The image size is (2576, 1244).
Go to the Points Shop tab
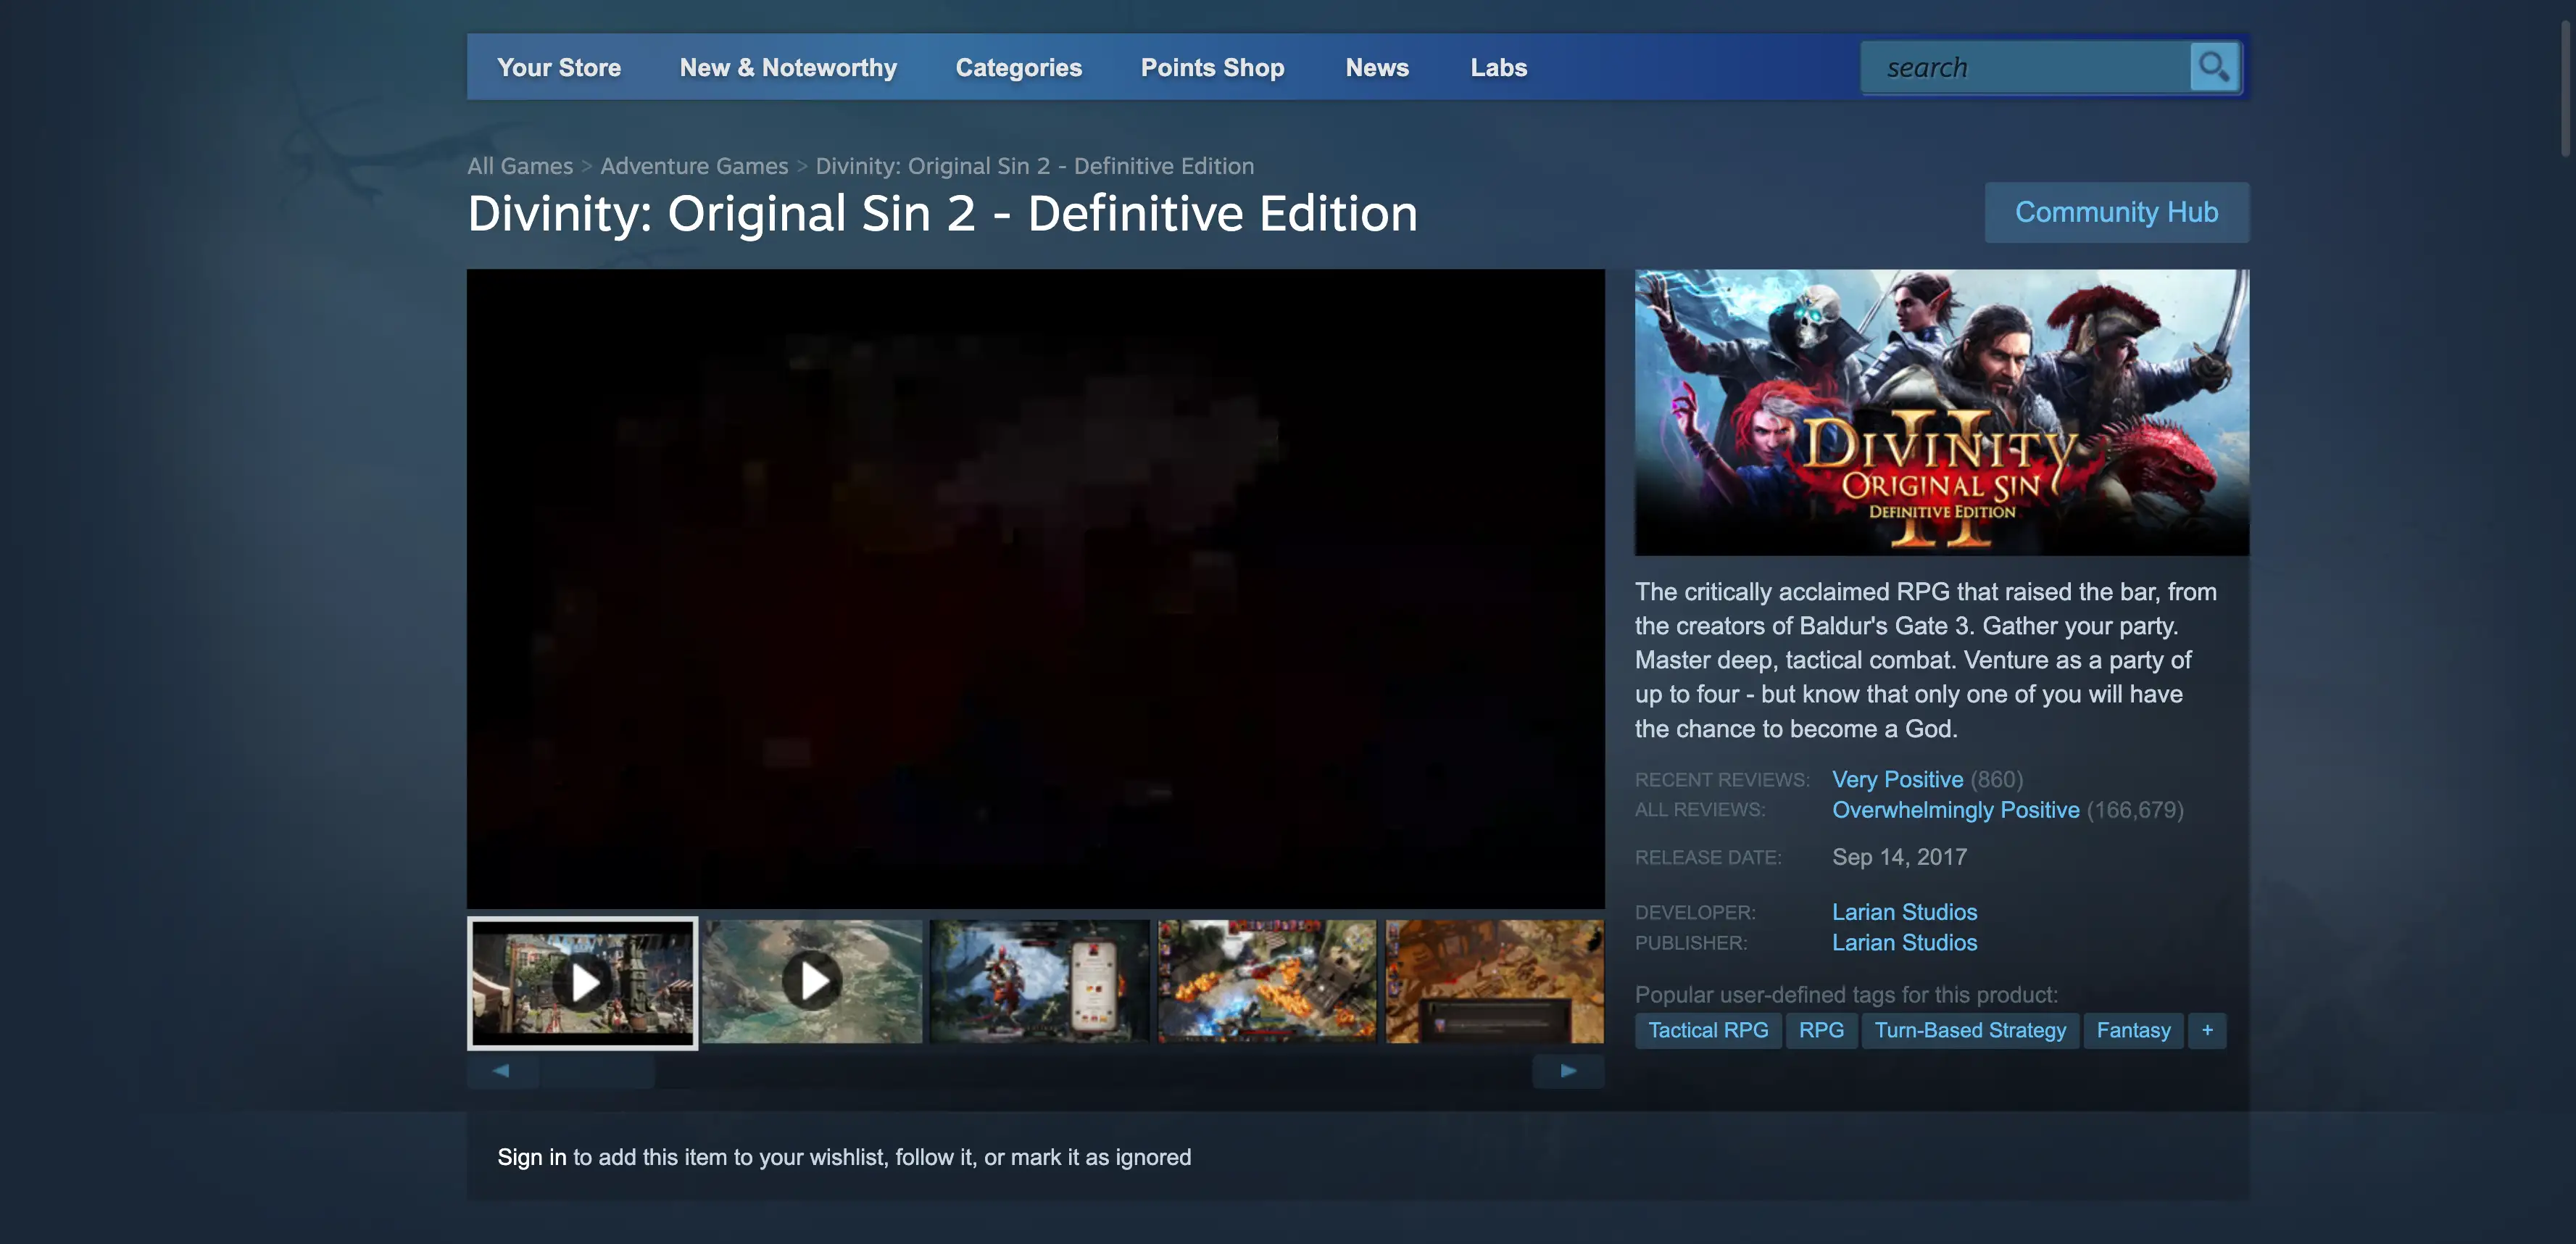click(1212, 67)
